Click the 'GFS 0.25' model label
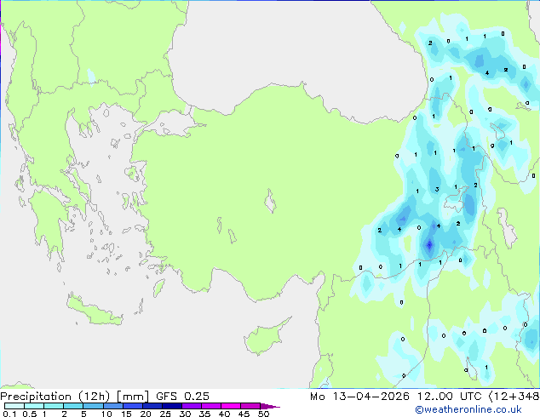The width and height of the screenshot is (540, 417). (x=182, y=397)
